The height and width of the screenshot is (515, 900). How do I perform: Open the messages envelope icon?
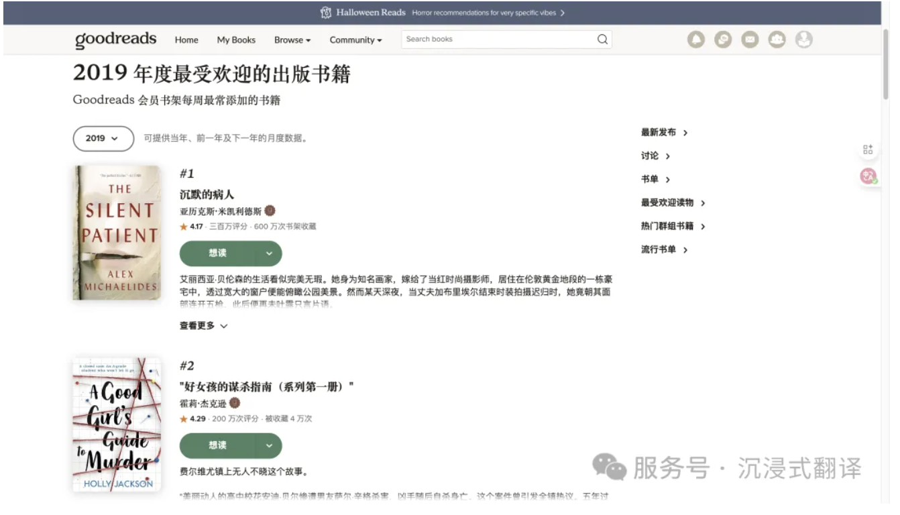tap(750, 40)
